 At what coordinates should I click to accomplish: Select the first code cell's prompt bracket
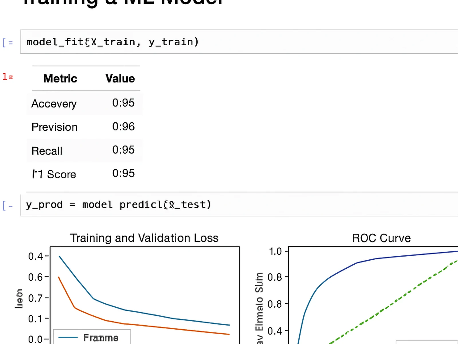[x=8, y=43]
